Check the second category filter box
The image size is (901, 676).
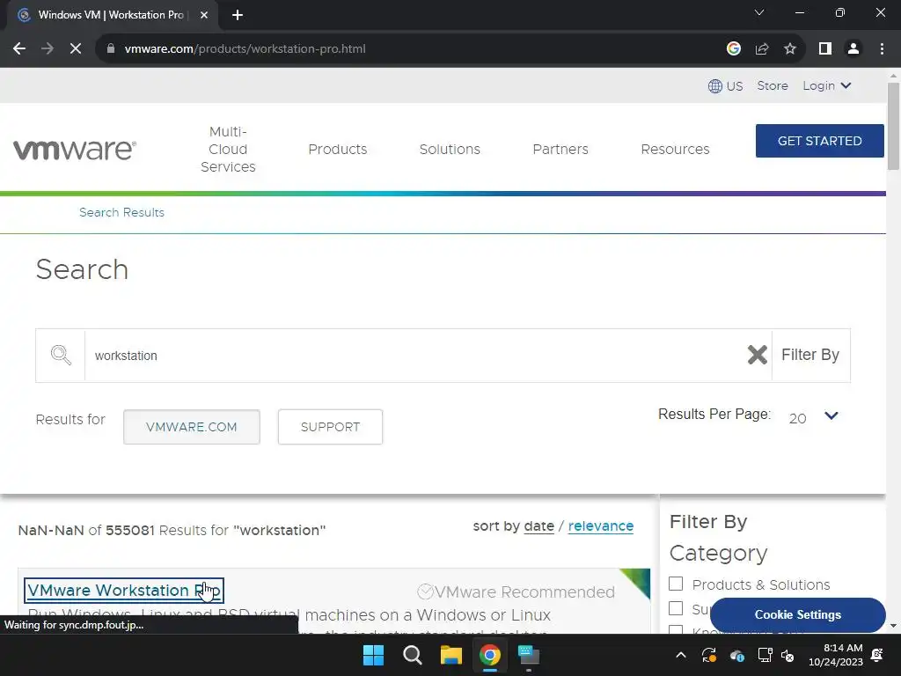pos(676,608)
